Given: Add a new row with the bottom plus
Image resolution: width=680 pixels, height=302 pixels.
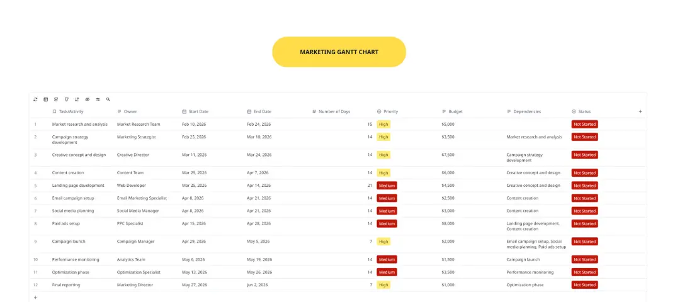Looking at the screenshot, I should click(35, 297).
